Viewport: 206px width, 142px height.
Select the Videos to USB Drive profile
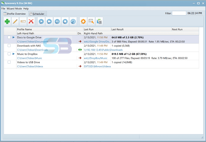[28, 62]
